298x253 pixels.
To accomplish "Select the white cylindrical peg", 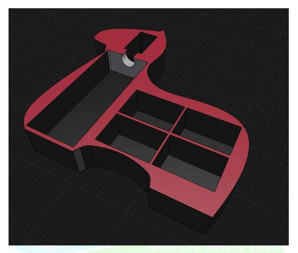I will tap(127, 60).
